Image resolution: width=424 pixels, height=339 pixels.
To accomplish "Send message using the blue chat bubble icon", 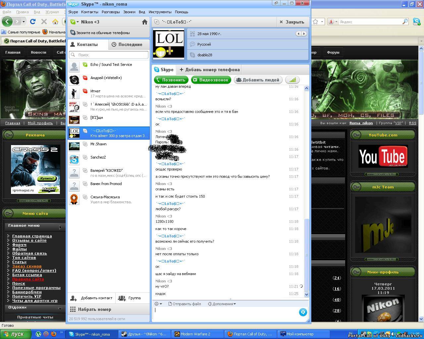I will (303, 312).
